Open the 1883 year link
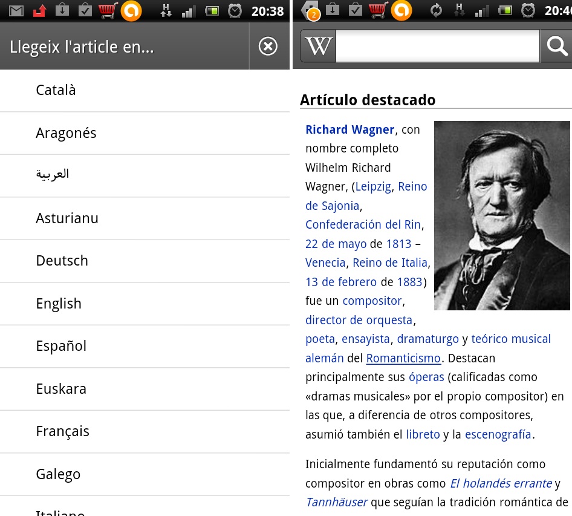 coord(410,282)
